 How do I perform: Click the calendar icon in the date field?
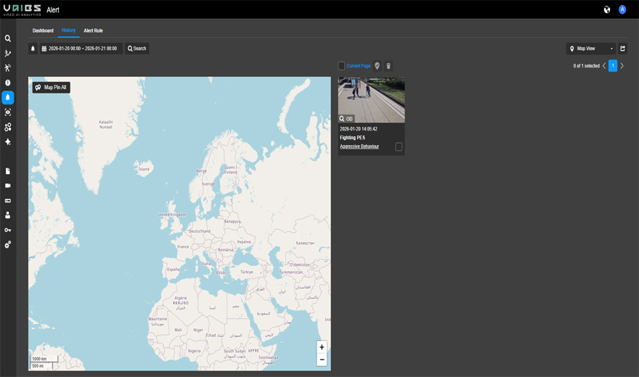[44, 49]
